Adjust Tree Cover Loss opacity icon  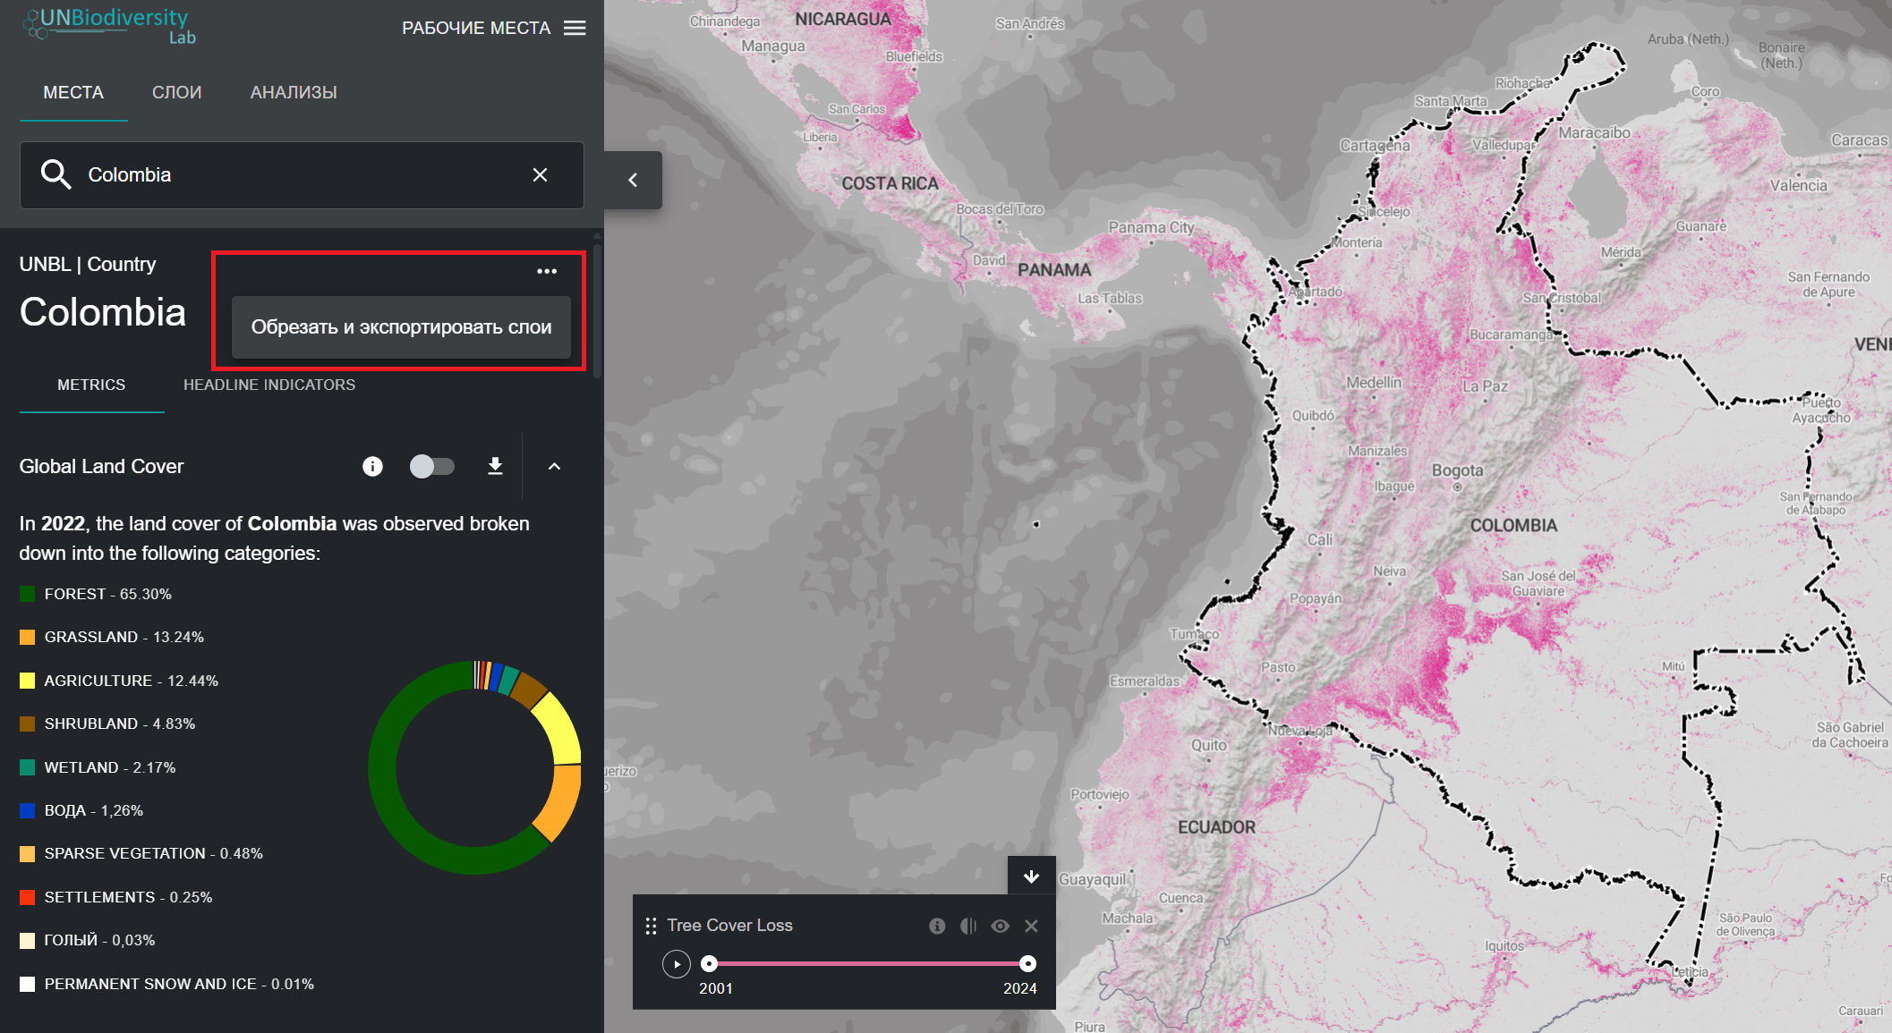tap(968, 926)
